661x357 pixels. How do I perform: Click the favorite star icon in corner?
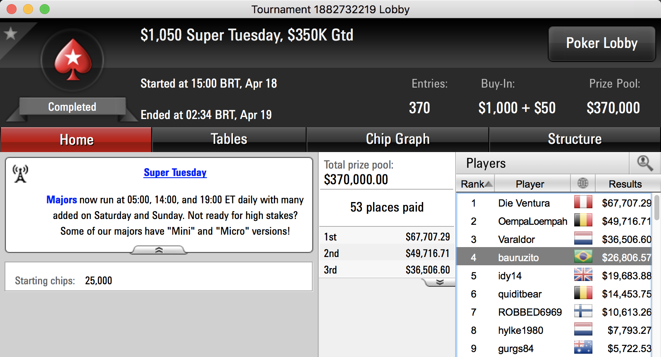pos(10,33)
